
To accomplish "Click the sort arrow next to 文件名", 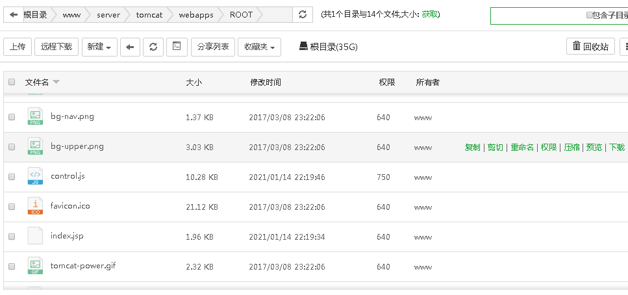I will pyautogui.click(x=57, y=83).
